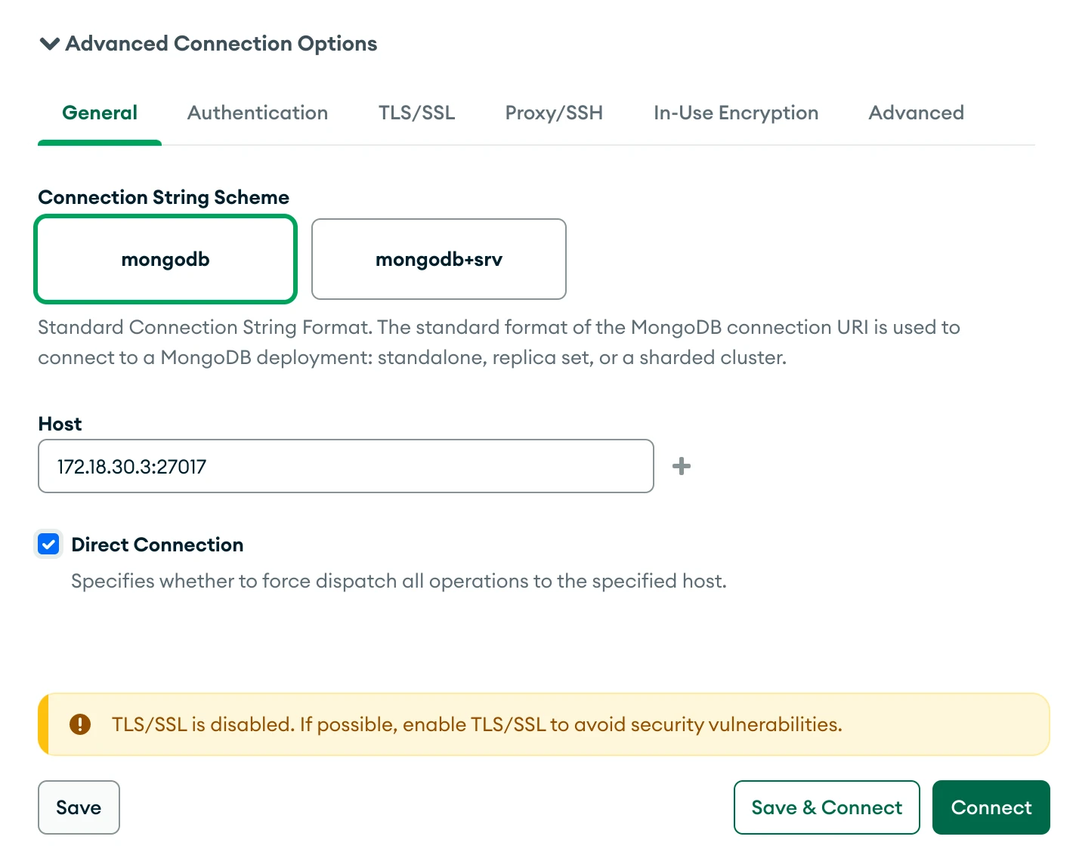Switch to the Authentication tab
Screen dimensions: 1076x855
257,113
